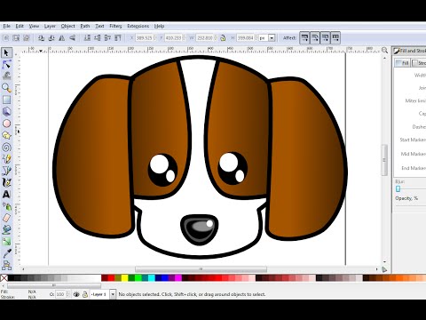Screen dimensions: 426x320
Task: Select the Calligraphy tool
Action: (6, 183)
